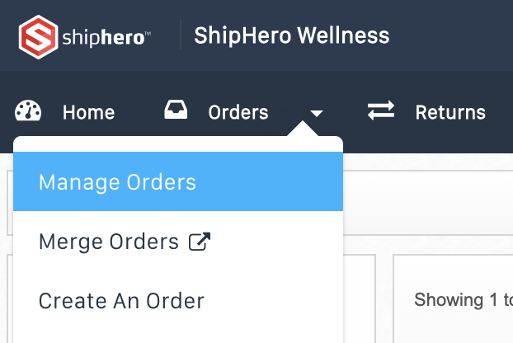
Task: Collapse the Orders dropdown caret
Action: [317, 114]
